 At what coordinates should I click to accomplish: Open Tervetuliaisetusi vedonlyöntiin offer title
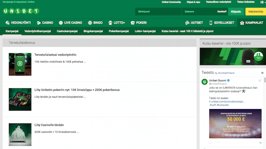(x=55, y=55)
